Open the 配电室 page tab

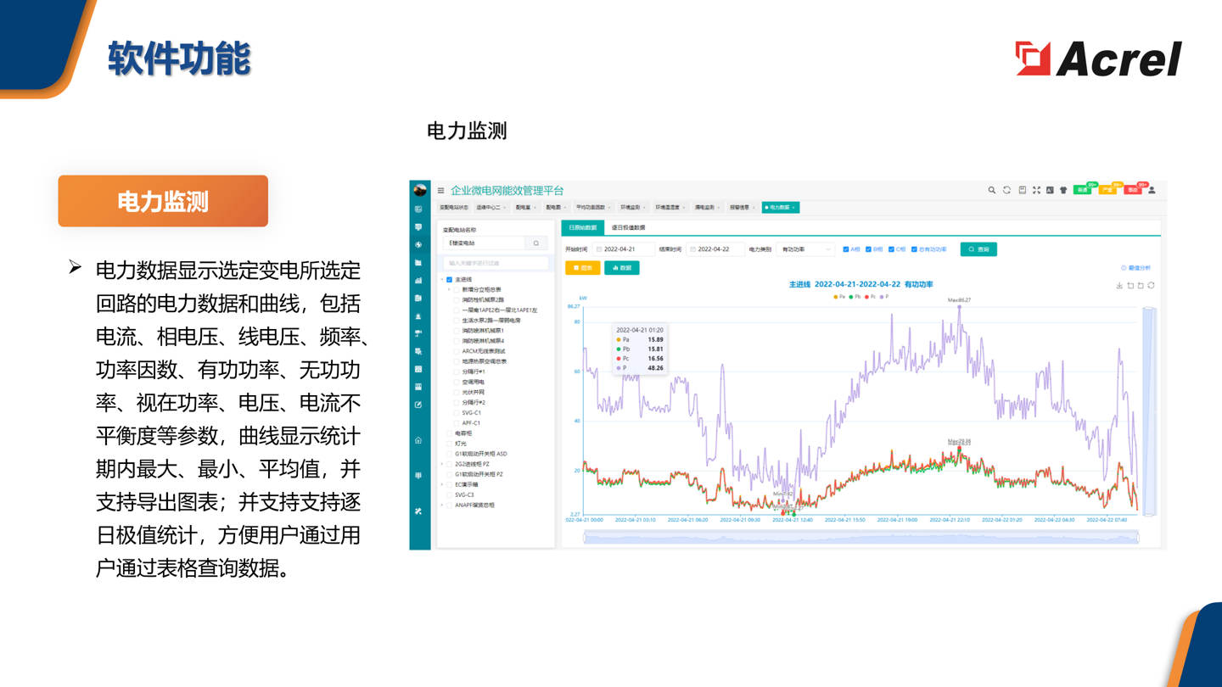pyautogui.click(x=527, y=207)
